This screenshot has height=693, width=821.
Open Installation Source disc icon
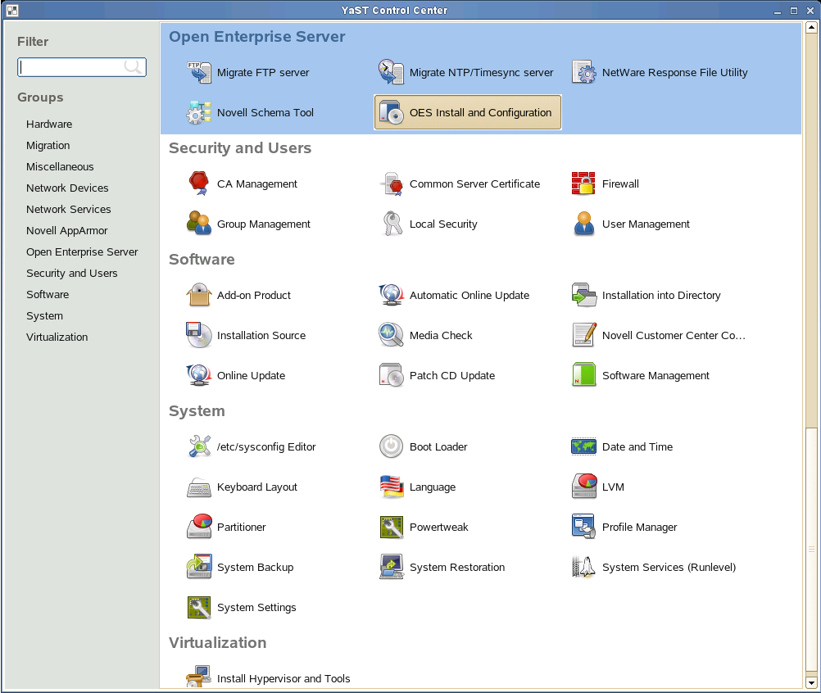click(x=199, y=336)
